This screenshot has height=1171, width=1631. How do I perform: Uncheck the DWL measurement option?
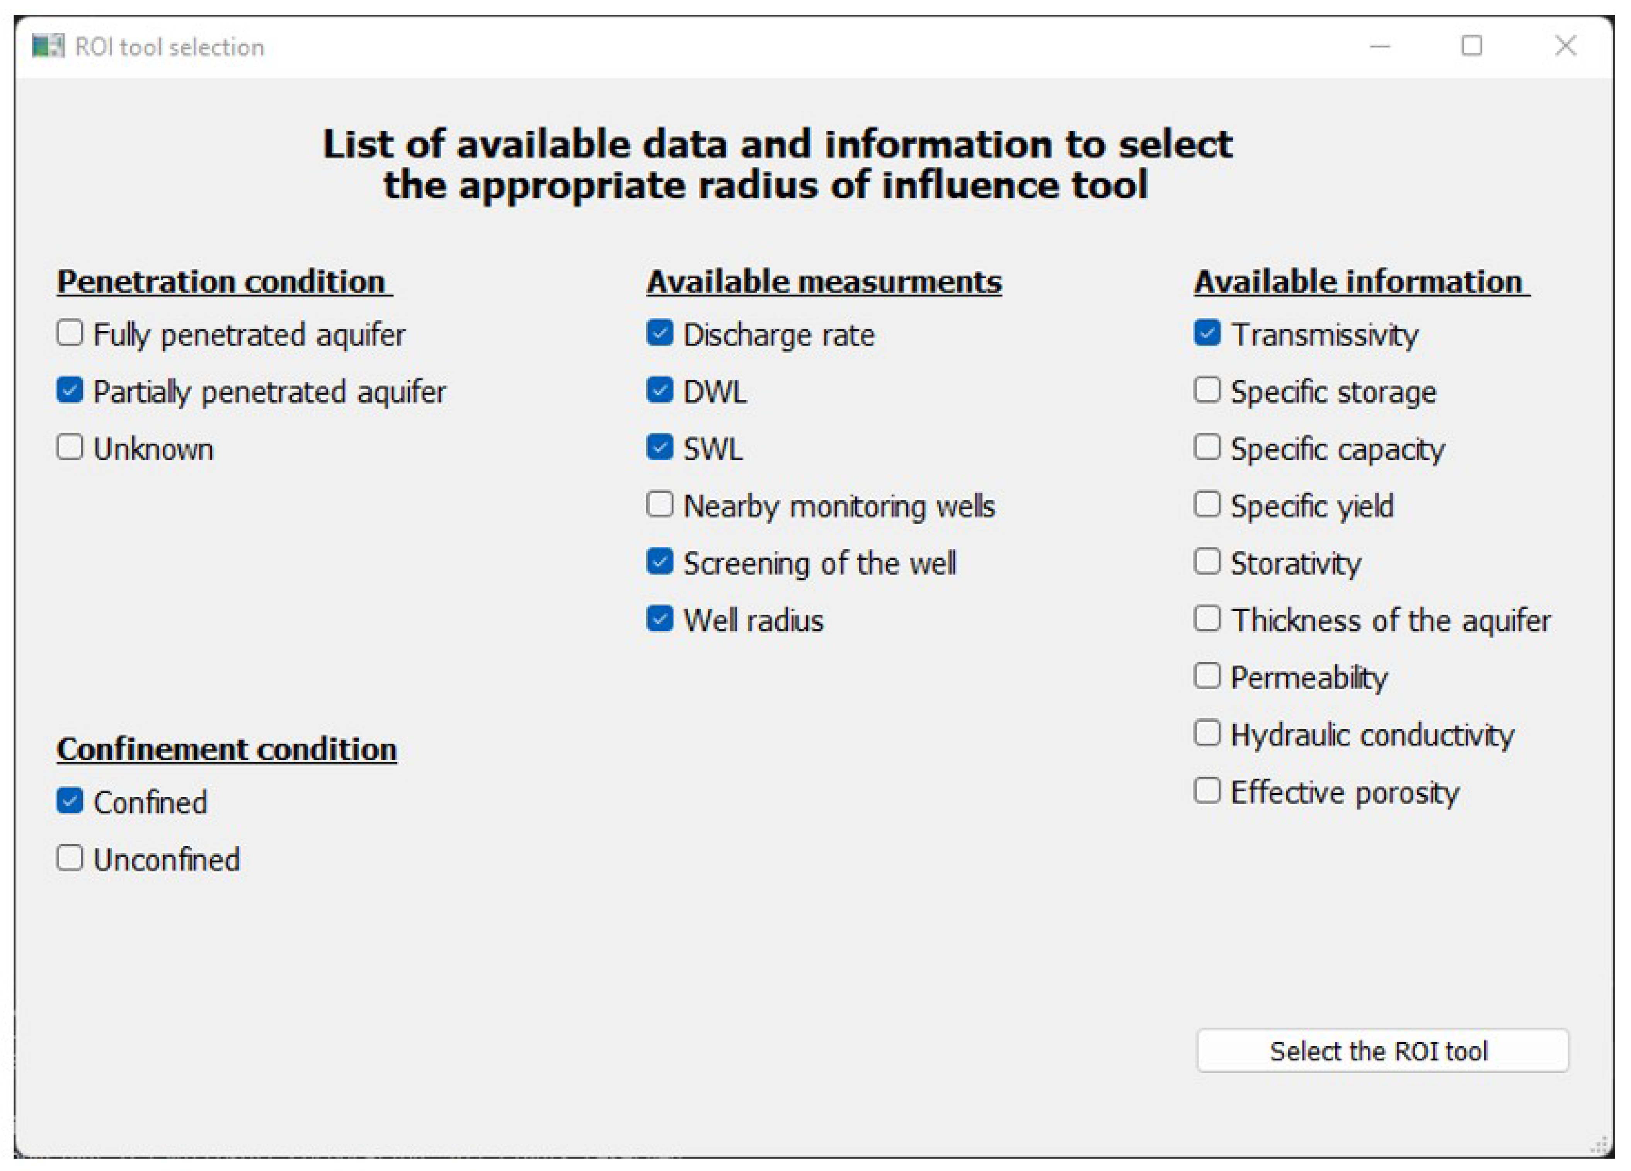659,390
